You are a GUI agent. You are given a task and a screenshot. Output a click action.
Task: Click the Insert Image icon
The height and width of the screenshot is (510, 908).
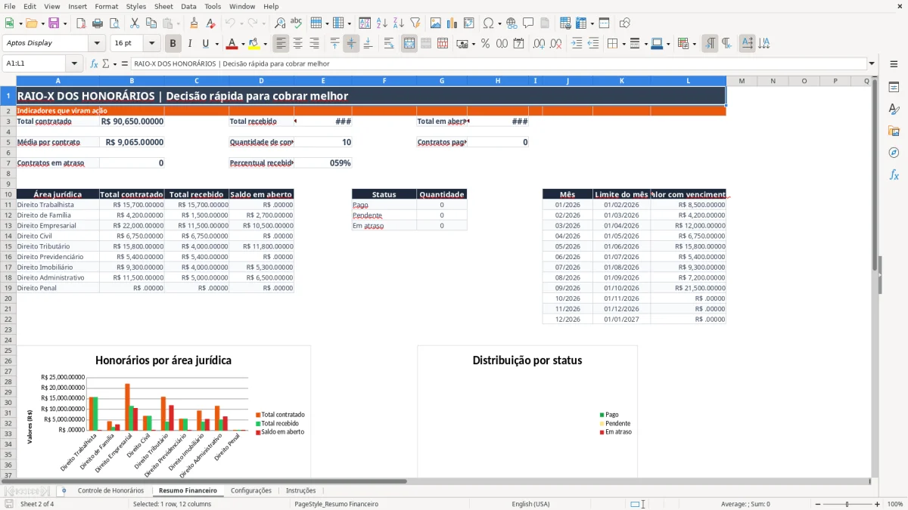tap(436, 23)
